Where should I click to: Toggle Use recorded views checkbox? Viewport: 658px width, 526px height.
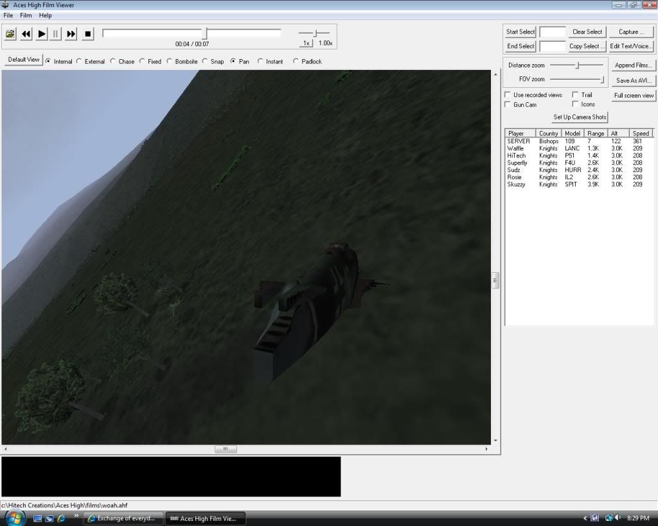508,95
